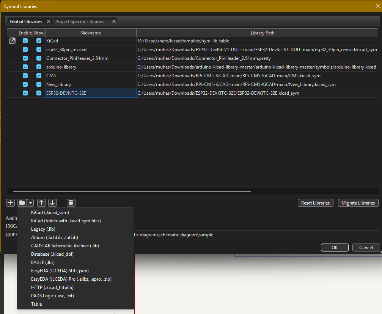Screen dimensions: 382x314
Task: Disable the esp32_30pin_revised library
Action: (25, 50)
